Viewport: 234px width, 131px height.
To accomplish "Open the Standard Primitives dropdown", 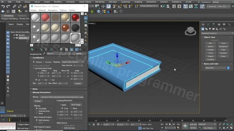I will click(217, 33).
